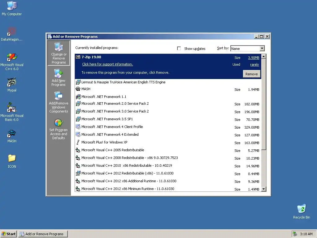Maximize the Add or Remove Programs window

tap(261, 37)
